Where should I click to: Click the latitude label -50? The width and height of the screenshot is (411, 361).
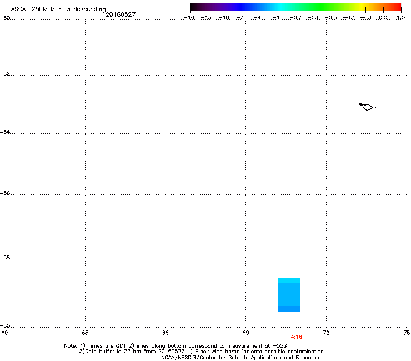coord(5,18)
